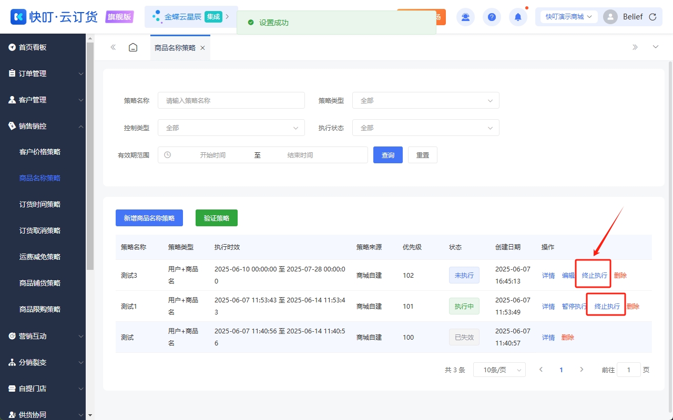The height and width of the screenshot is (420, 673).
Task: Delete the 测试3 strategy
Action: pyautogui.click(x=620, y=275)
